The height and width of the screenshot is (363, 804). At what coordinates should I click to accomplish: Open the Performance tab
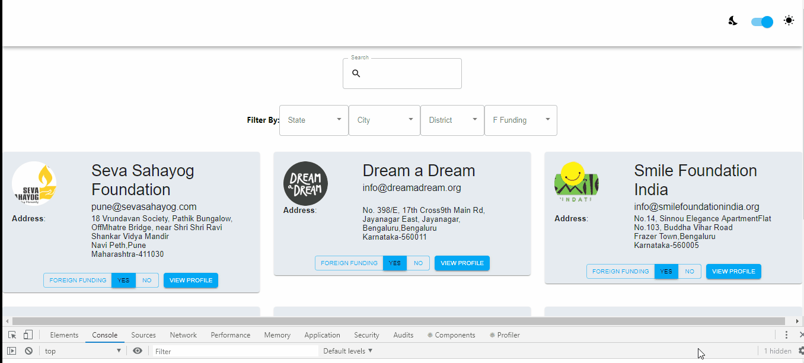231,335
